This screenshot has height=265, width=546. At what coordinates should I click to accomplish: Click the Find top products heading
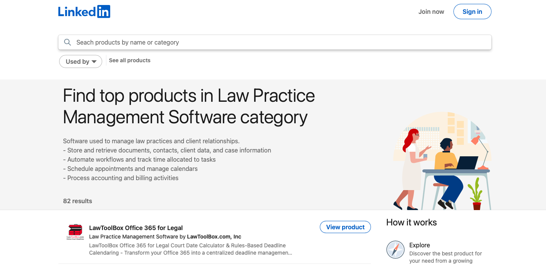(189, 106)
